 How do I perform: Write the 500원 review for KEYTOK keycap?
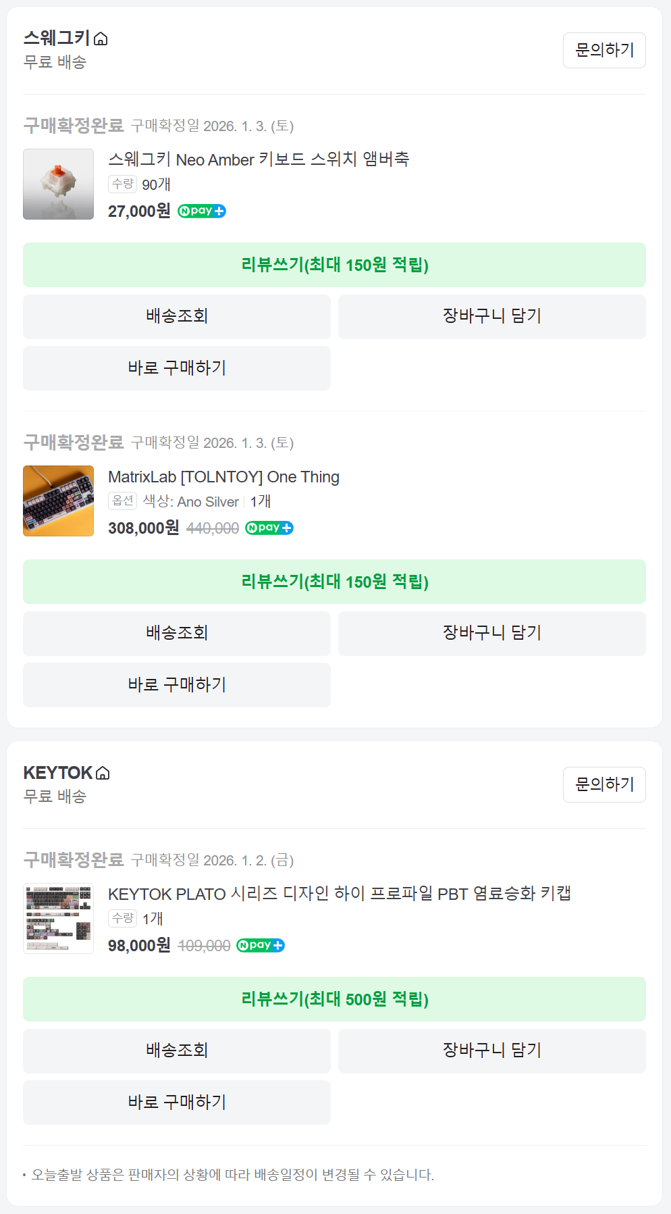click(x=334, y=999)
